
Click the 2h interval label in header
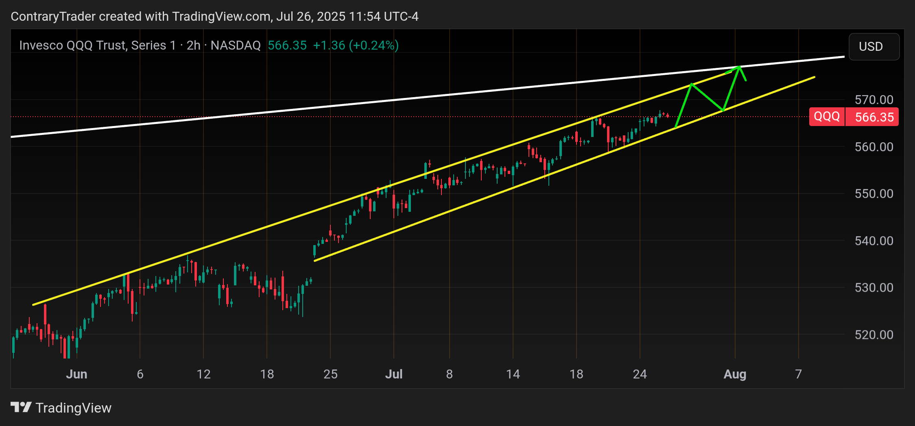(x=194, y=45)
